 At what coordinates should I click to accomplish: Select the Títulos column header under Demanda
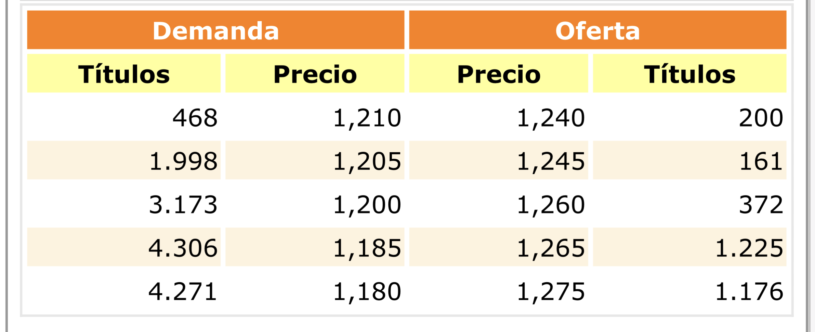124,73
